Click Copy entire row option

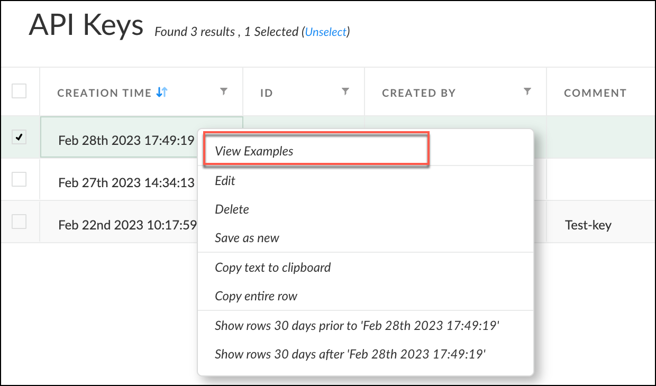point(256,296)
